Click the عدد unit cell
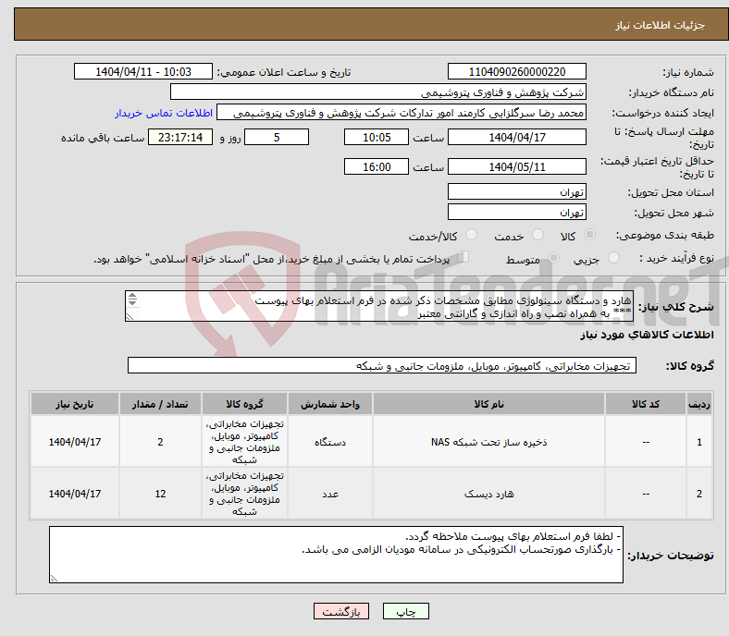The height and width of the screenshot is (636, 729). (x=330, y=494)
